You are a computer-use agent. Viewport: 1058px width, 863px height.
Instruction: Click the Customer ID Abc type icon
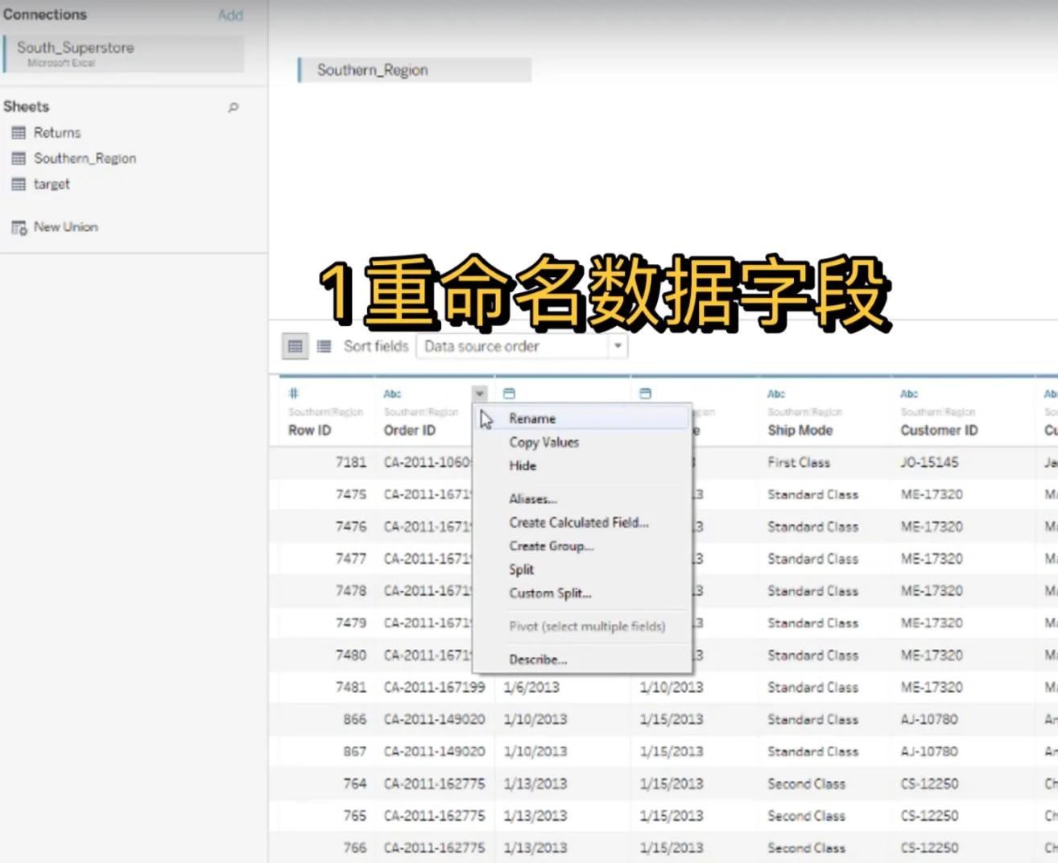[909, 394]
